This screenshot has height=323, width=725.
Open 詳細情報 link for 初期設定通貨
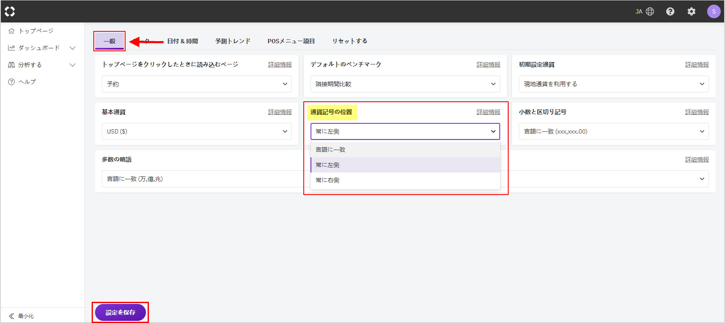coord(697,64)
